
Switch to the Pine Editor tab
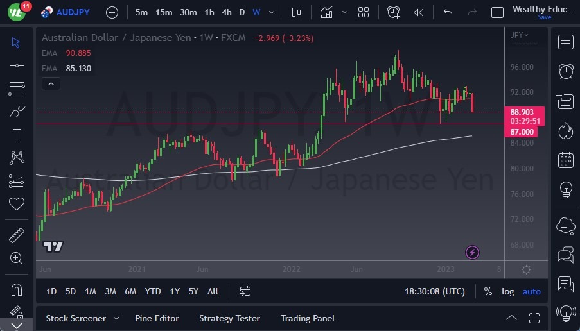pyautogui.click(x=157, y=318)
